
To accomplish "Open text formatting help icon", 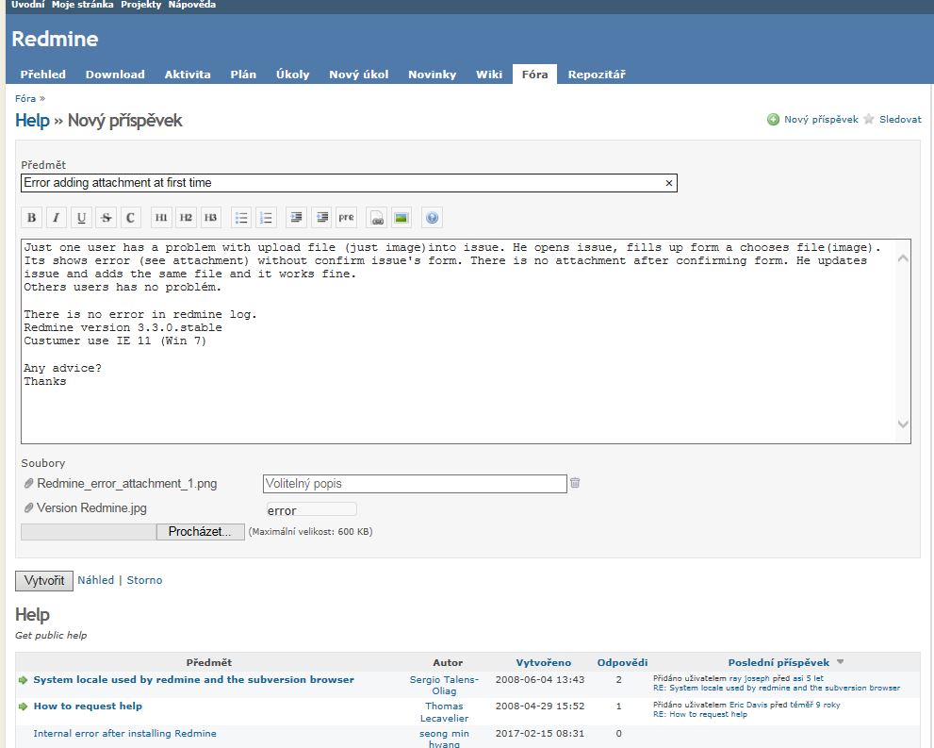I will point(433,218).
